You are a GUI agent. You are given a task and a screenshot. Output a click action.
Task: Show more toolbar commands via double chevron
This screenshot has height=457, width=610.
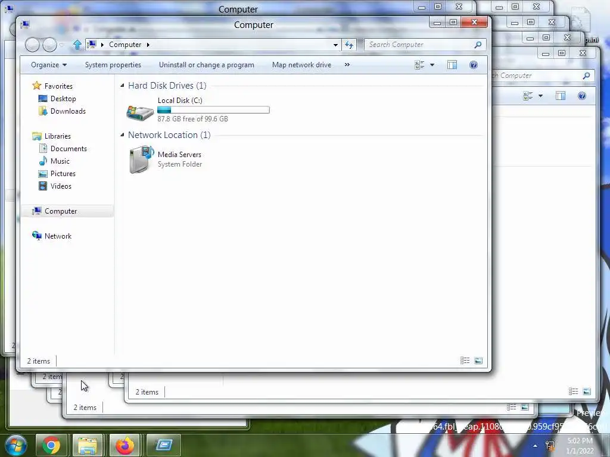347,64
